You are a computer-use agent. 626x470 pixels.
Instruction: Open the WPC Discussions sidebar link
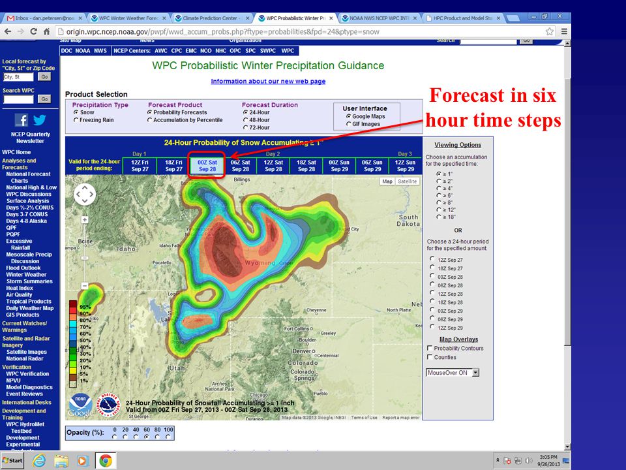[28, 195]
